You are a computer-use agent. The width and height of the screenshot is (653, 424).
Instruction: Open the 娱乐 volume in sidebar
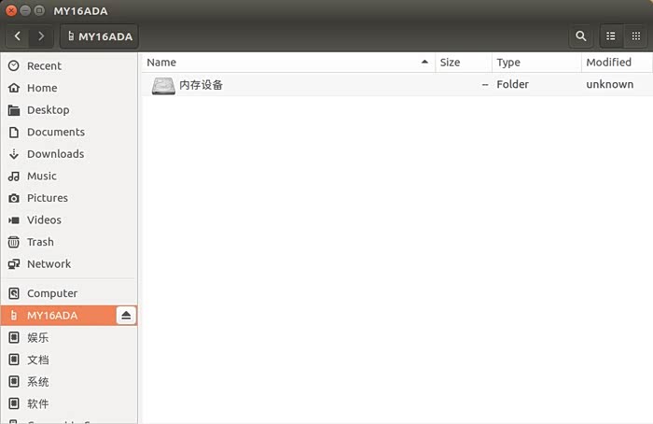click(69, 337)
